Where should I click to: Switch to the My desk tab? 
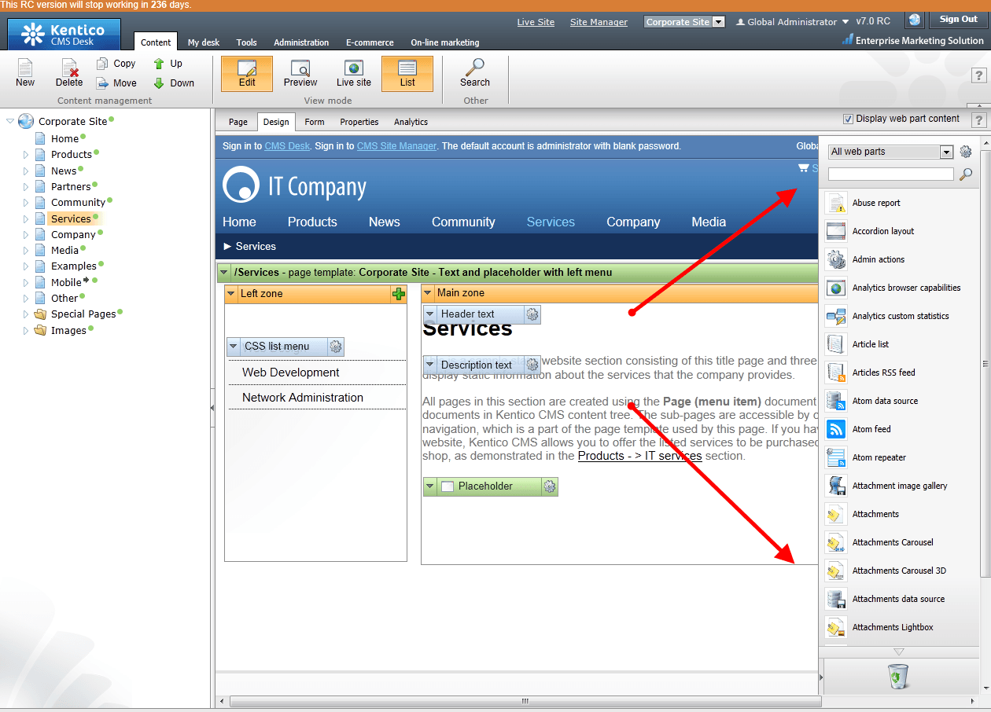click(x=204, y=42)
